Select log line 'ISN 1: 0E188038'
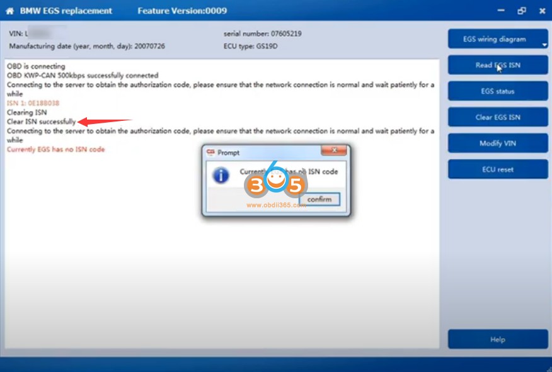 [x=33, y=103]
